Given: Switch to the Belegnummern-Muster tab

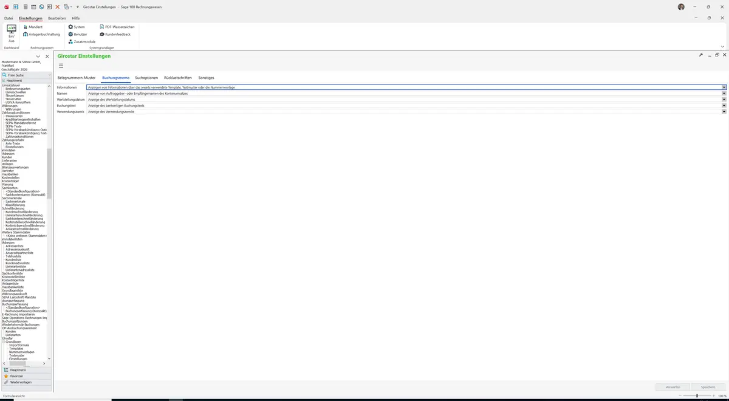Looking at the screenshot, I should (x=77, y=78).
